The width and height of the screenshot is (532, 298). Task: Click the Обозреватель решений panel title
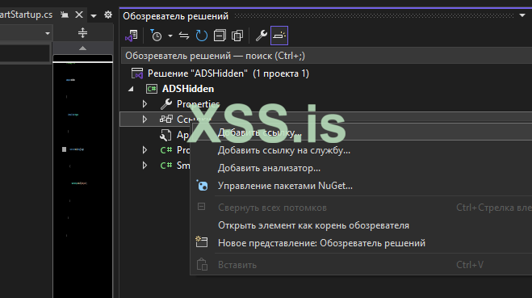coord(176,16)
